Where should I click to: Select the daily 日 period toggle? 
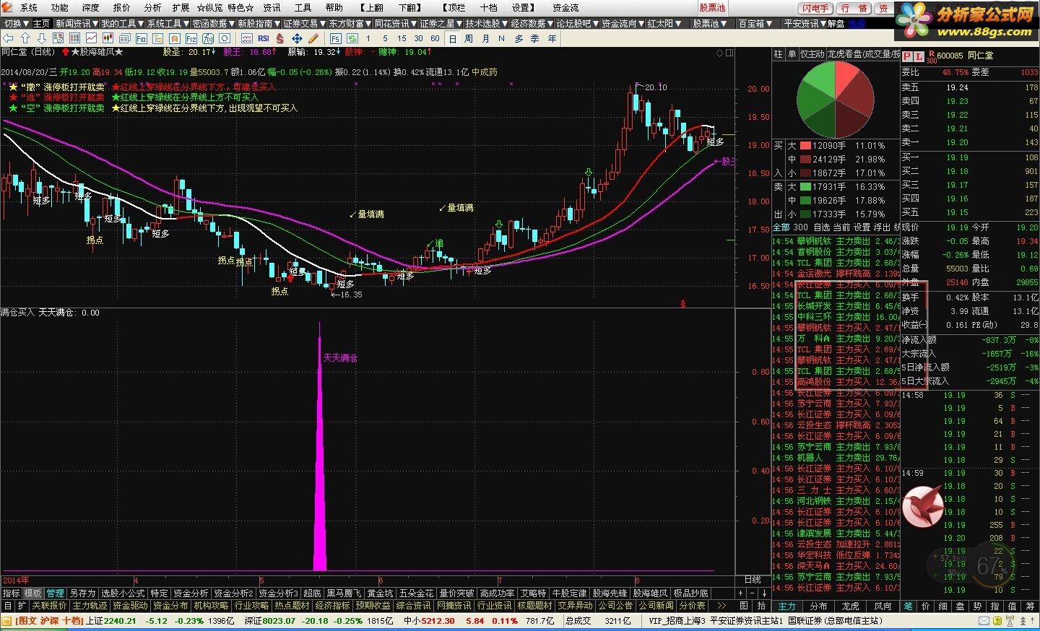click(x=453, y=38)
